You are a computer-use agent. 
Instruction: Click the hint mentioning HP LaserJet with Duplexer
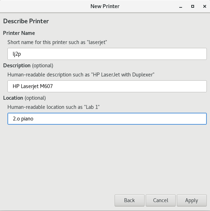click(81, 75)
